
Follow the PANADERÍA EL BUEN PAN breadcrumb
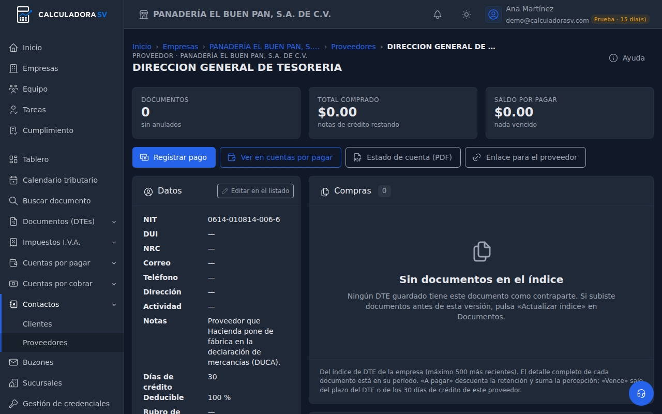coord(264,47)
